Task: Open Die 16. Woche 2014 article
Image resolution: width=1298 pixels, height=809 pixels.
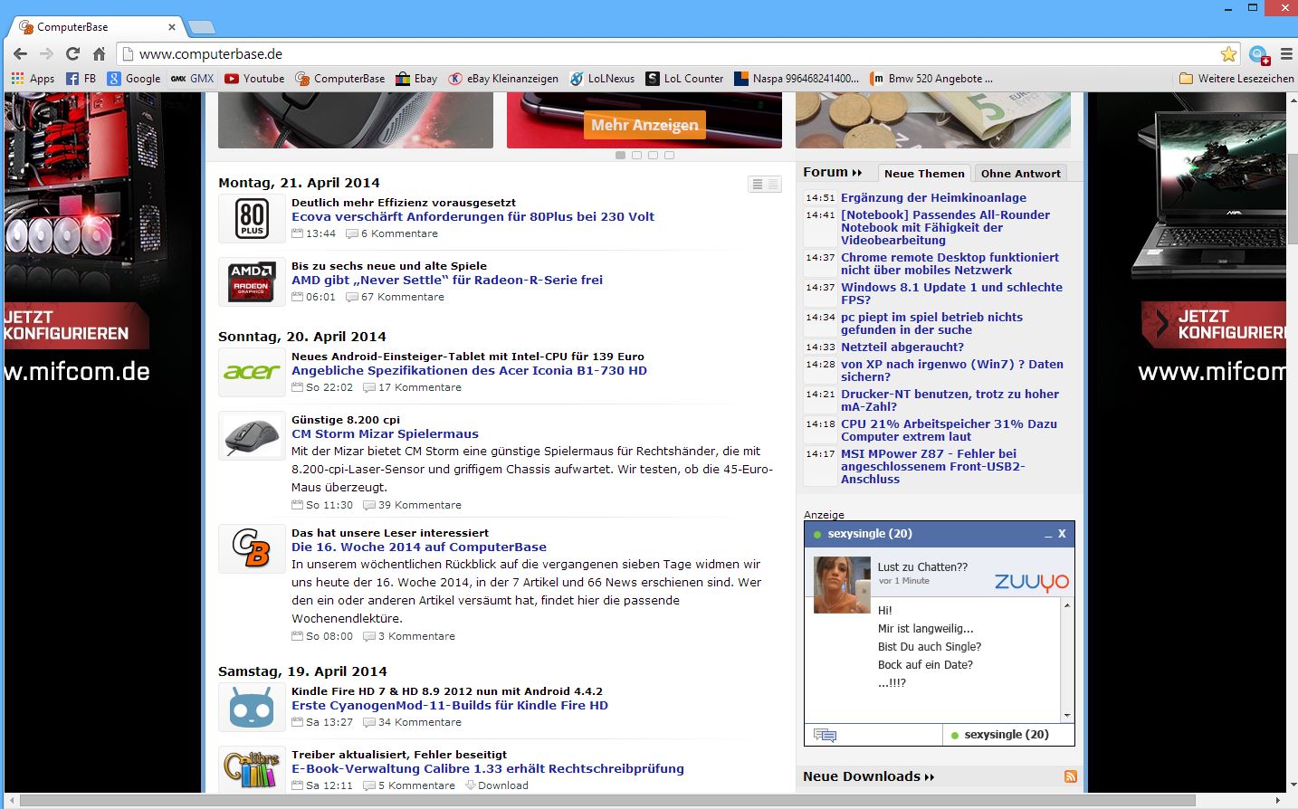Action: pyautogui.click(x=419, y=547)
